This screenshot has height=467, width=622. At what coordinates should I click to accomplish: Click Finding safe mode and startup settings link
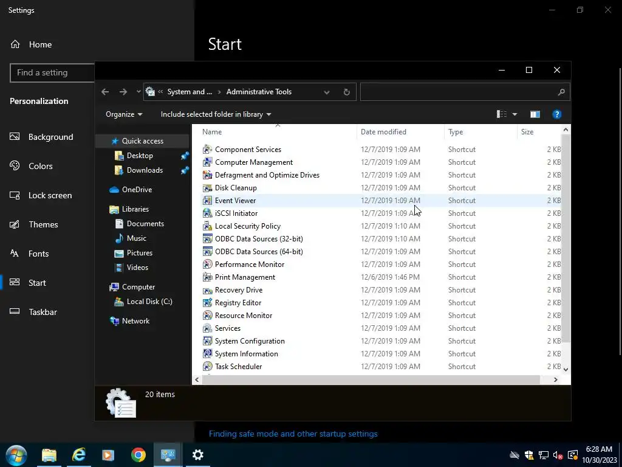[x=293, y=434]
